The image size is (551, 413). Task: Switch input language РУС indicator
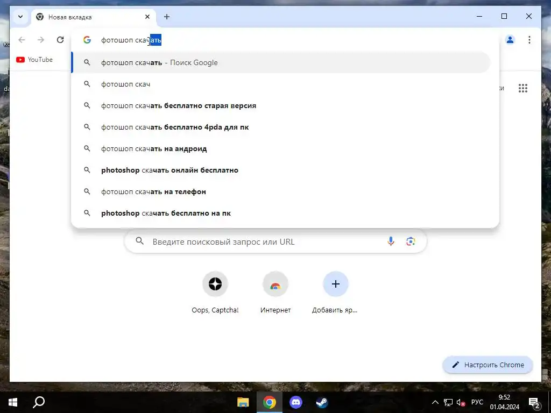click(x=477, y=402)
